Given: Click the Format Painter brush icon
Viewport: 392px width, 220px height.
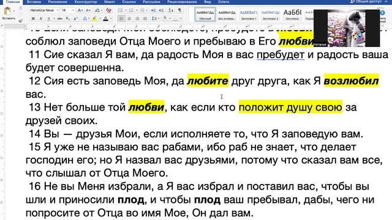Looking at the screenshot, I should click(x=21, y=20).
